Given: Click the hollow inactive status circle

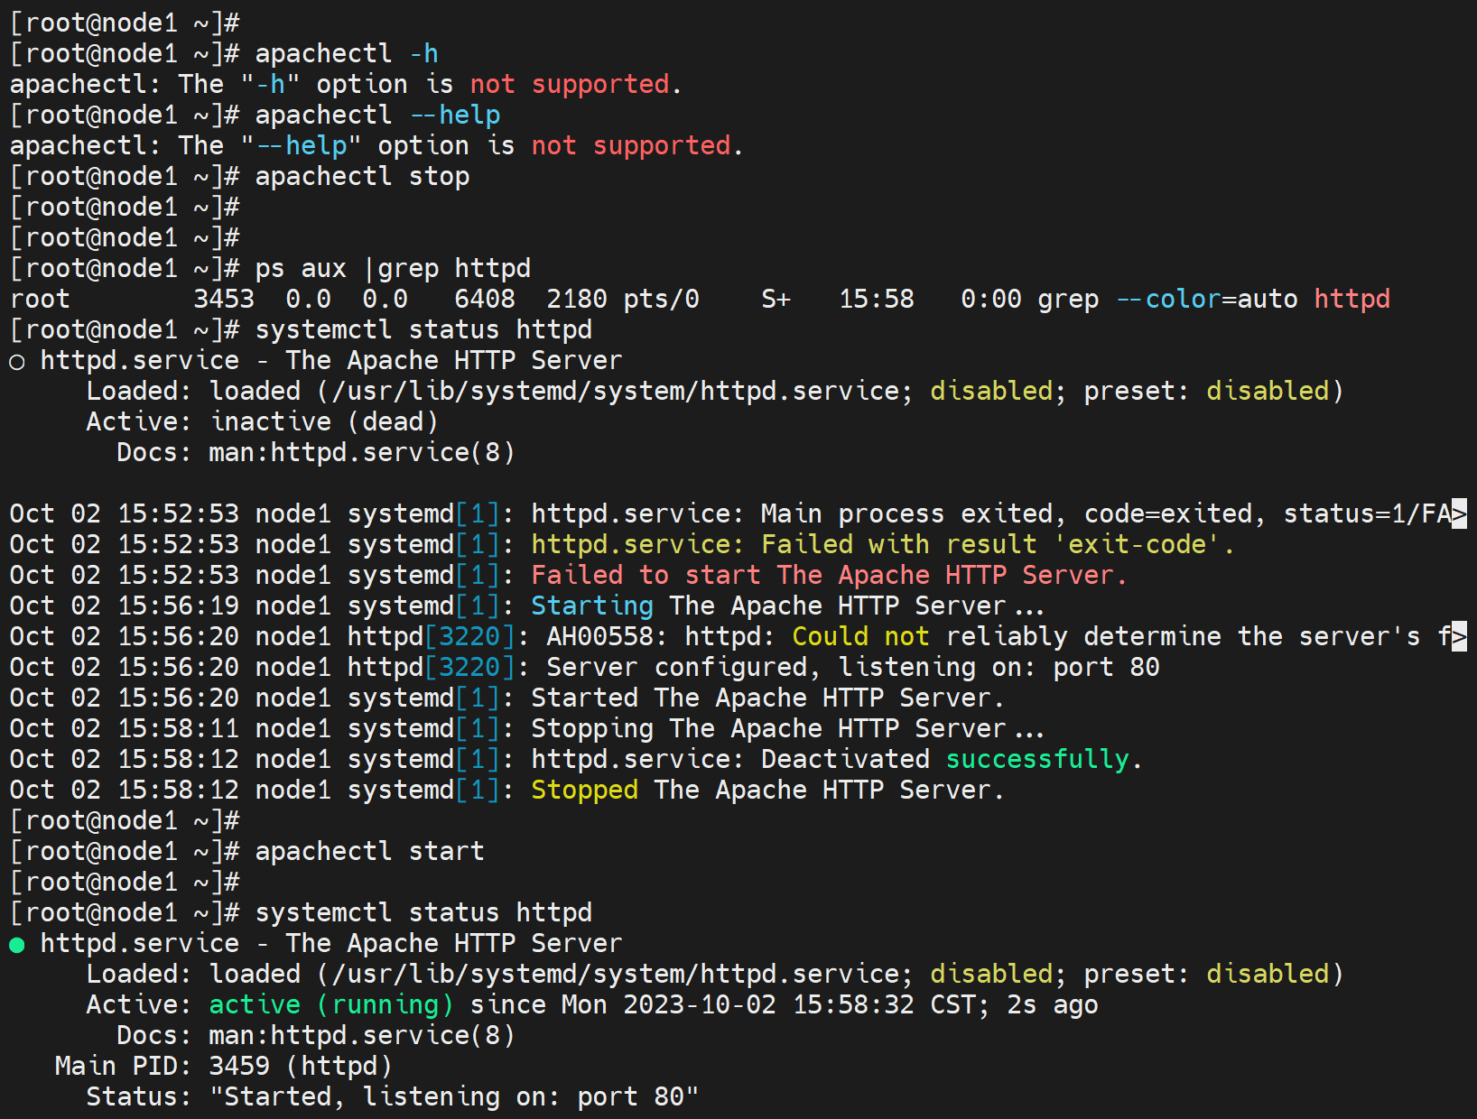Looking at the screenshot, I should (x=16, y=362).
